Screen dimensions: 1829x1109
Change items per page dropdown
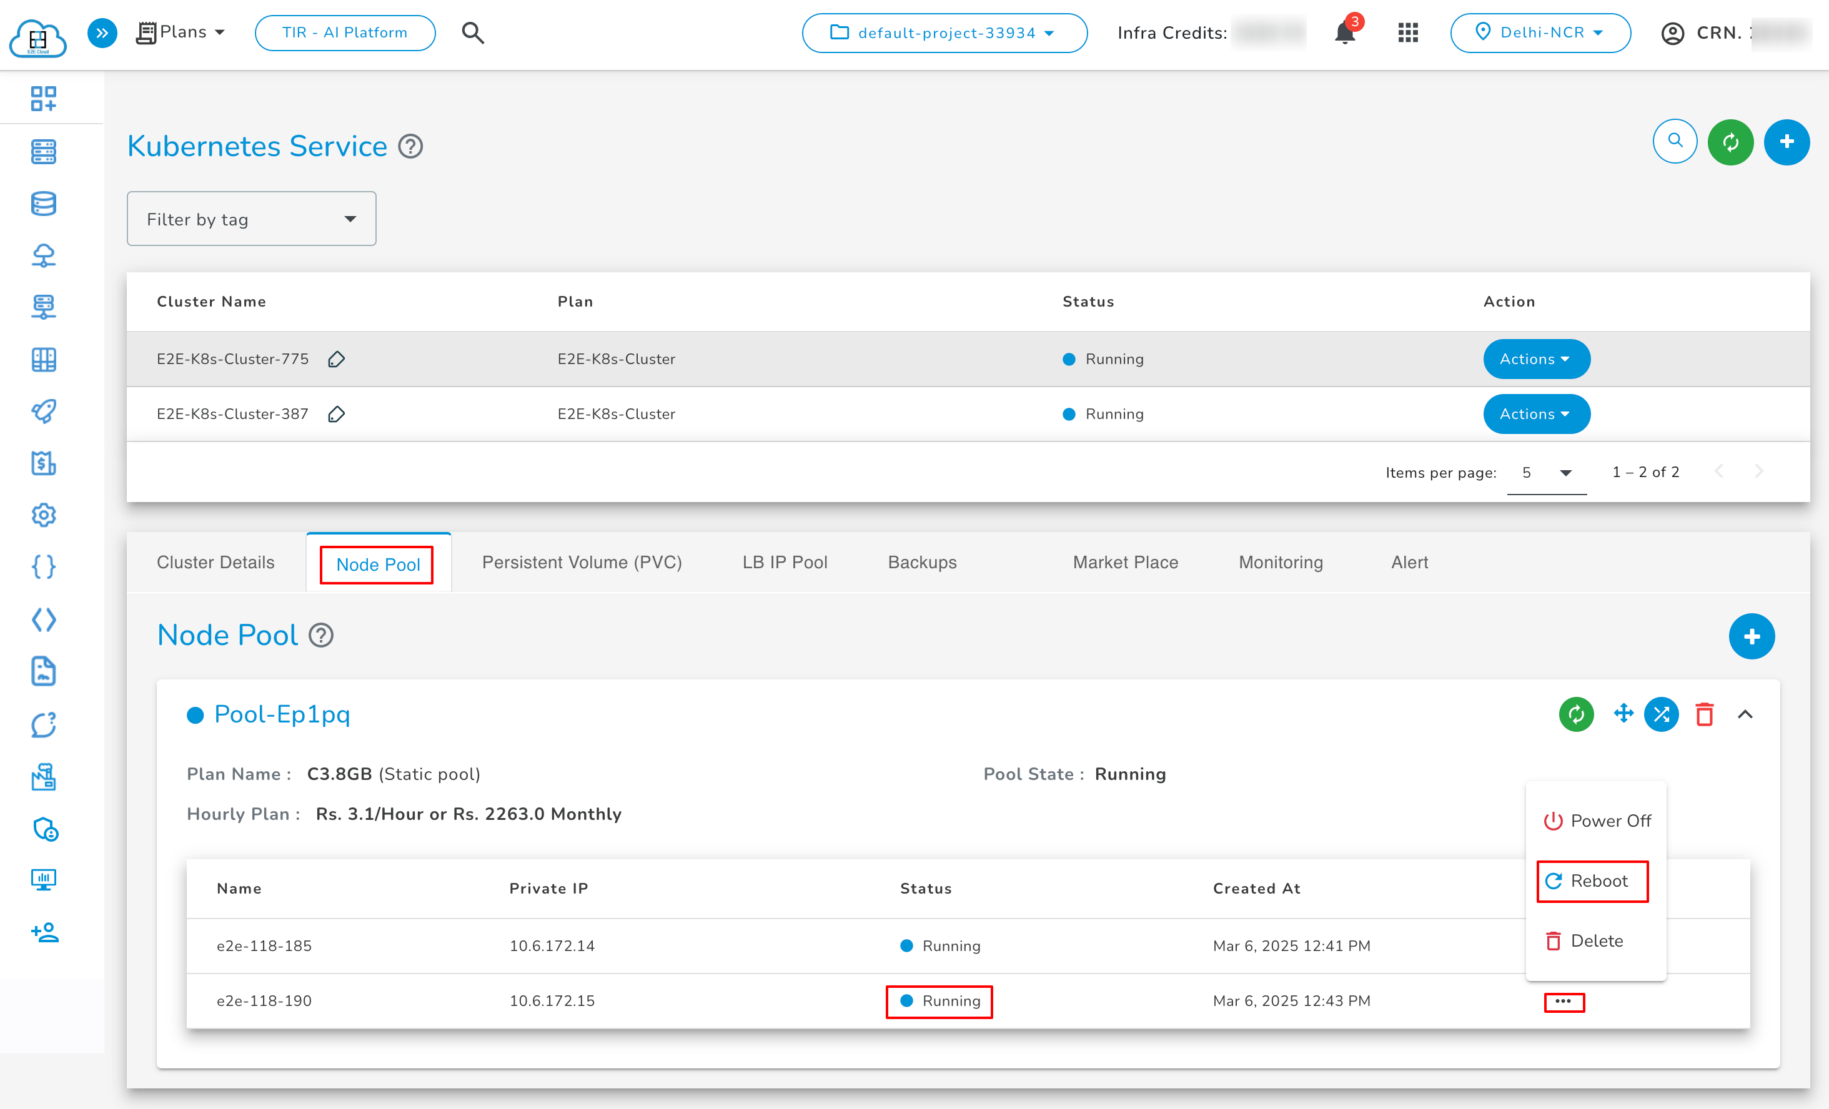[x=1546, y=473]
